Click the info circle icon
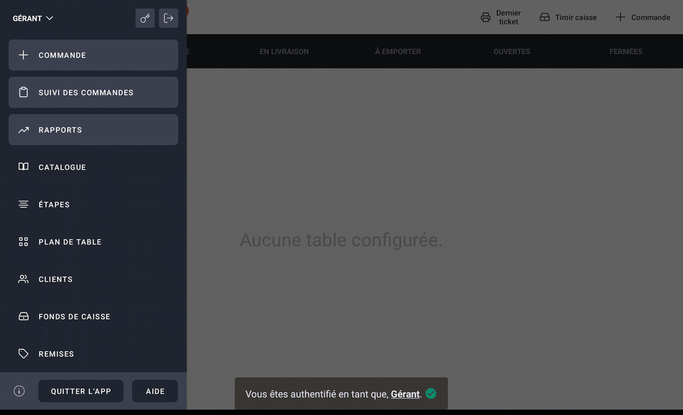683x415 pixels. 19,391
